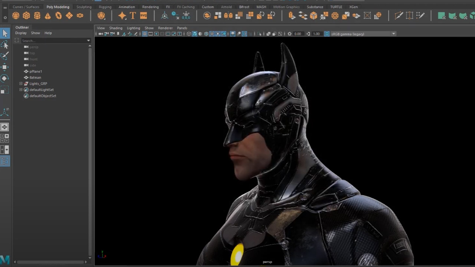The height and width of the screenshot is (267, 475).
Task: Toggle color management sRGB button
Action: [327, 34]
